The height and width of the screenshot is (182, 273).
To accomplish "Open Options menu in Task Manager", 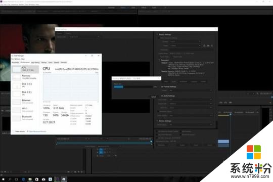I will pyautogui.click(x=17, y=59).
